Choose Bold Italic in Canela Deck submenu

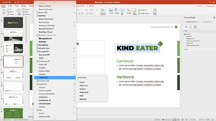click(83, 99)
